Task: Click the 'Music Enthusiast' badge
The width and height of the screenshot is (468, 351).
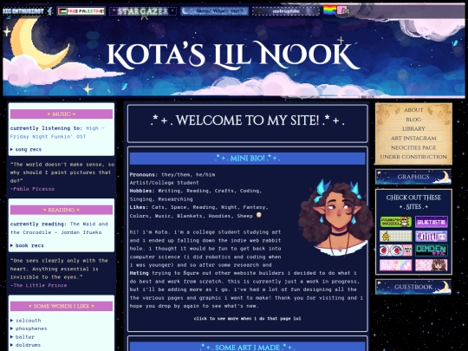Action: [x=28, y=11]
